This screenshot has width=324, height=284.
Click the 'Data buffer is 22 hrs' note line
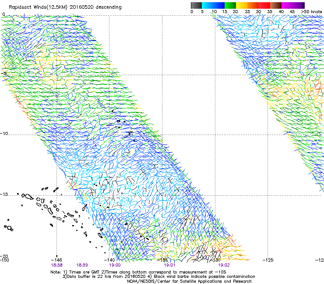(x=158, y=277)
